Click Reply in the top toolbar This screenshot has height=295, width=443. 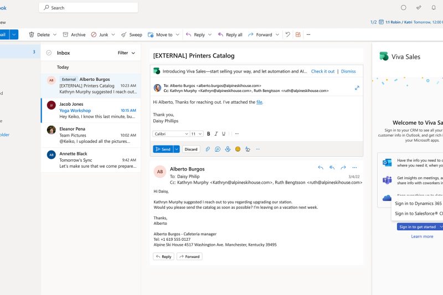(195, 35)
